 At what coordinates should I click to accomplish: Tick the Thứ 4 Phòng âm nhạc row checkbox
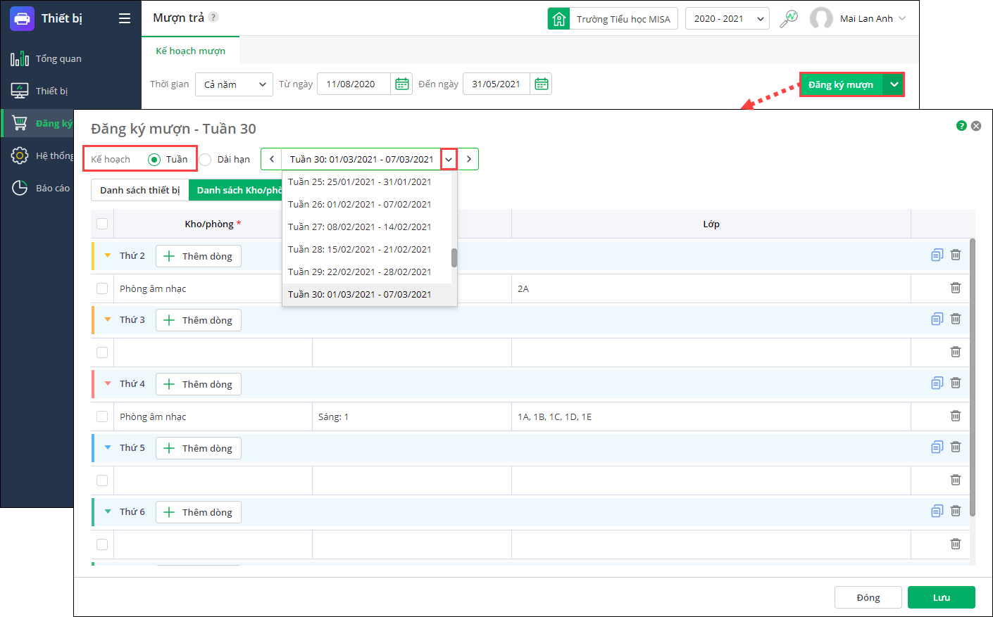[x=102, y=416]
